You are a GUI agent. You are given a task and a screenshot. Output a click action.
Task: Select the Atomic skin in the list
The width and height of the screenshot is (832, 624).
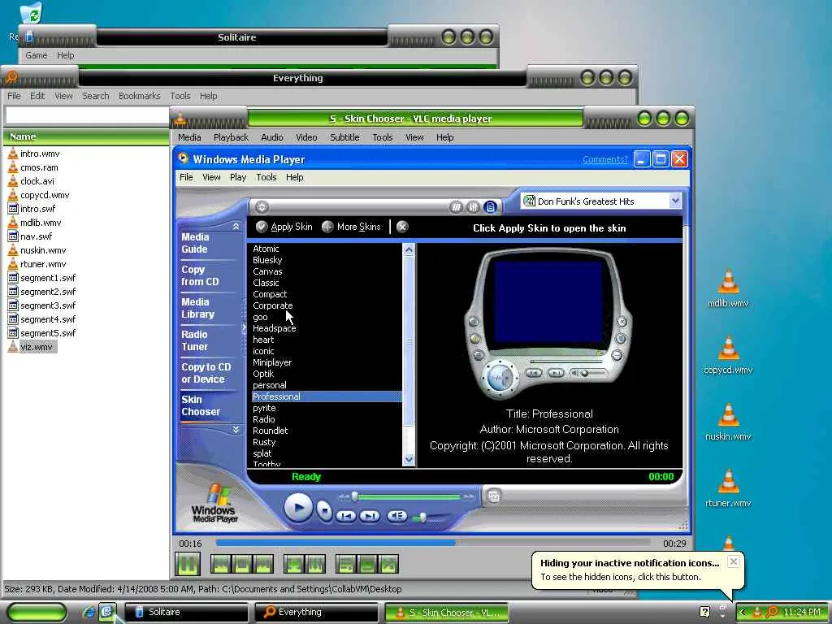[x=266, y=249]
